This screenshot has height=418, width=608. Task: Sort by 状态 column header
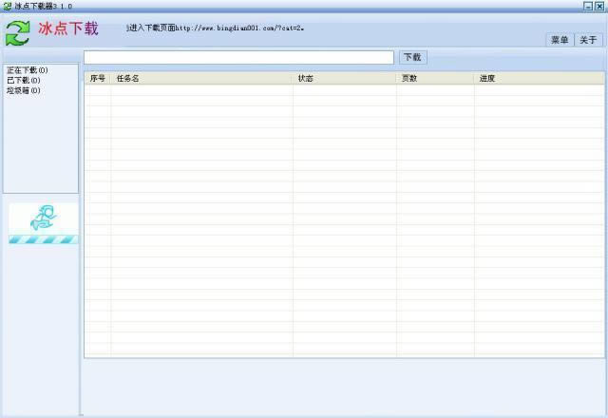[x=344, y=78]
